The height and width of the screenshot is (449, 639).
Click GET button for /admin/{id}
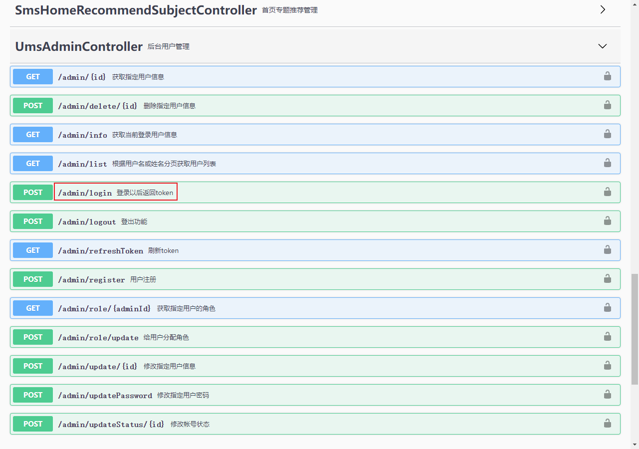pyautogui.click(x=33, y=77)
